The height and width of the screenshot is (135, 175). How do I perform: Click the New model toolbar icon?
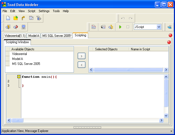tap(8, 18)
